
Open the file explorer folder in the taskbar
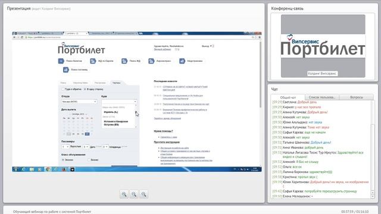(32, 169)
